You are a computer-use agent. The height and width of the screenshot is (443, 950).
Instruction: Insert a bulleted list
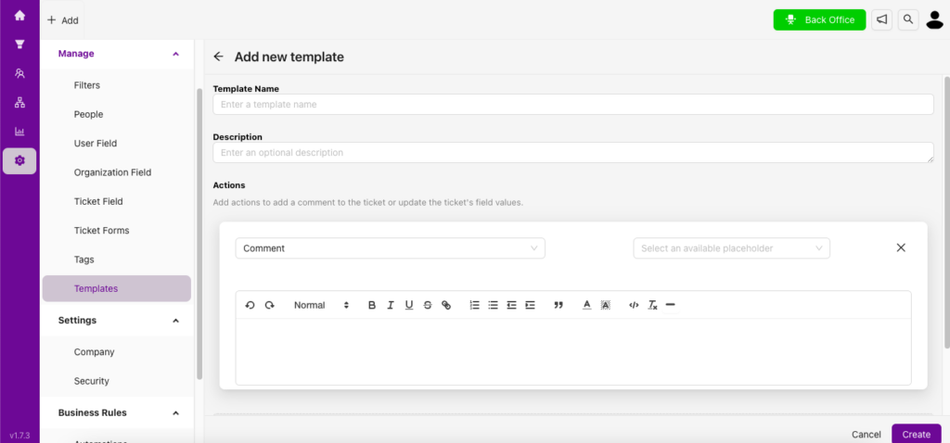(494, 305)
